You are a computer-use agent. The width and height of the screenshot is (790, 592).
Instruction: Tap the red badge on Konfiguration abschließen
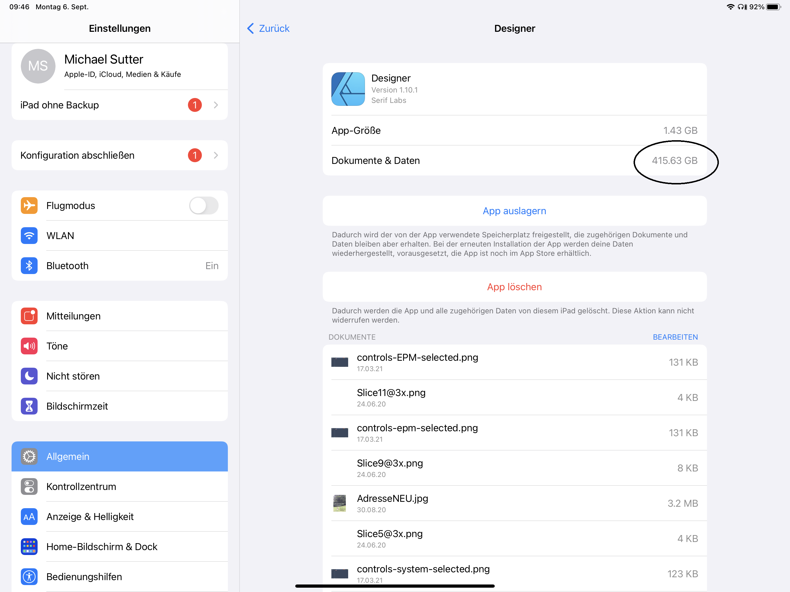click(x=195, y=155)
